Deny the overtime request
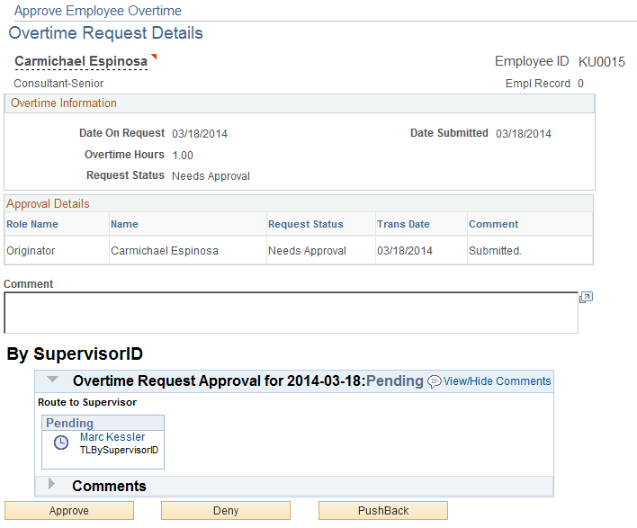637x528 pixels. [x=226, y=511]
